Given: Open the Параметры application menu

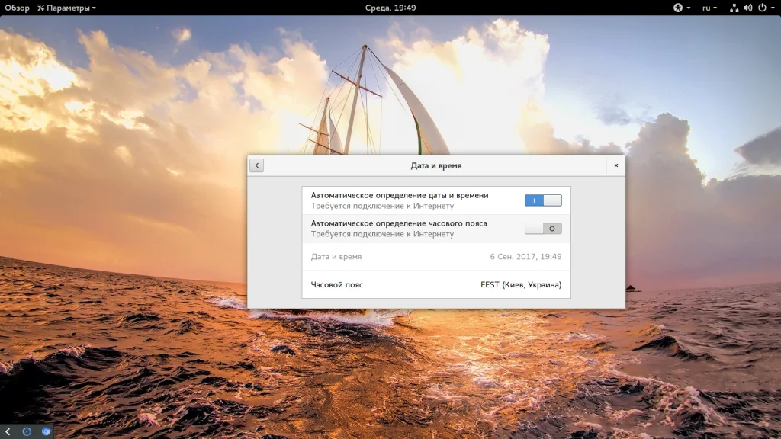Looking at the screenshot, I should (67, 8).
